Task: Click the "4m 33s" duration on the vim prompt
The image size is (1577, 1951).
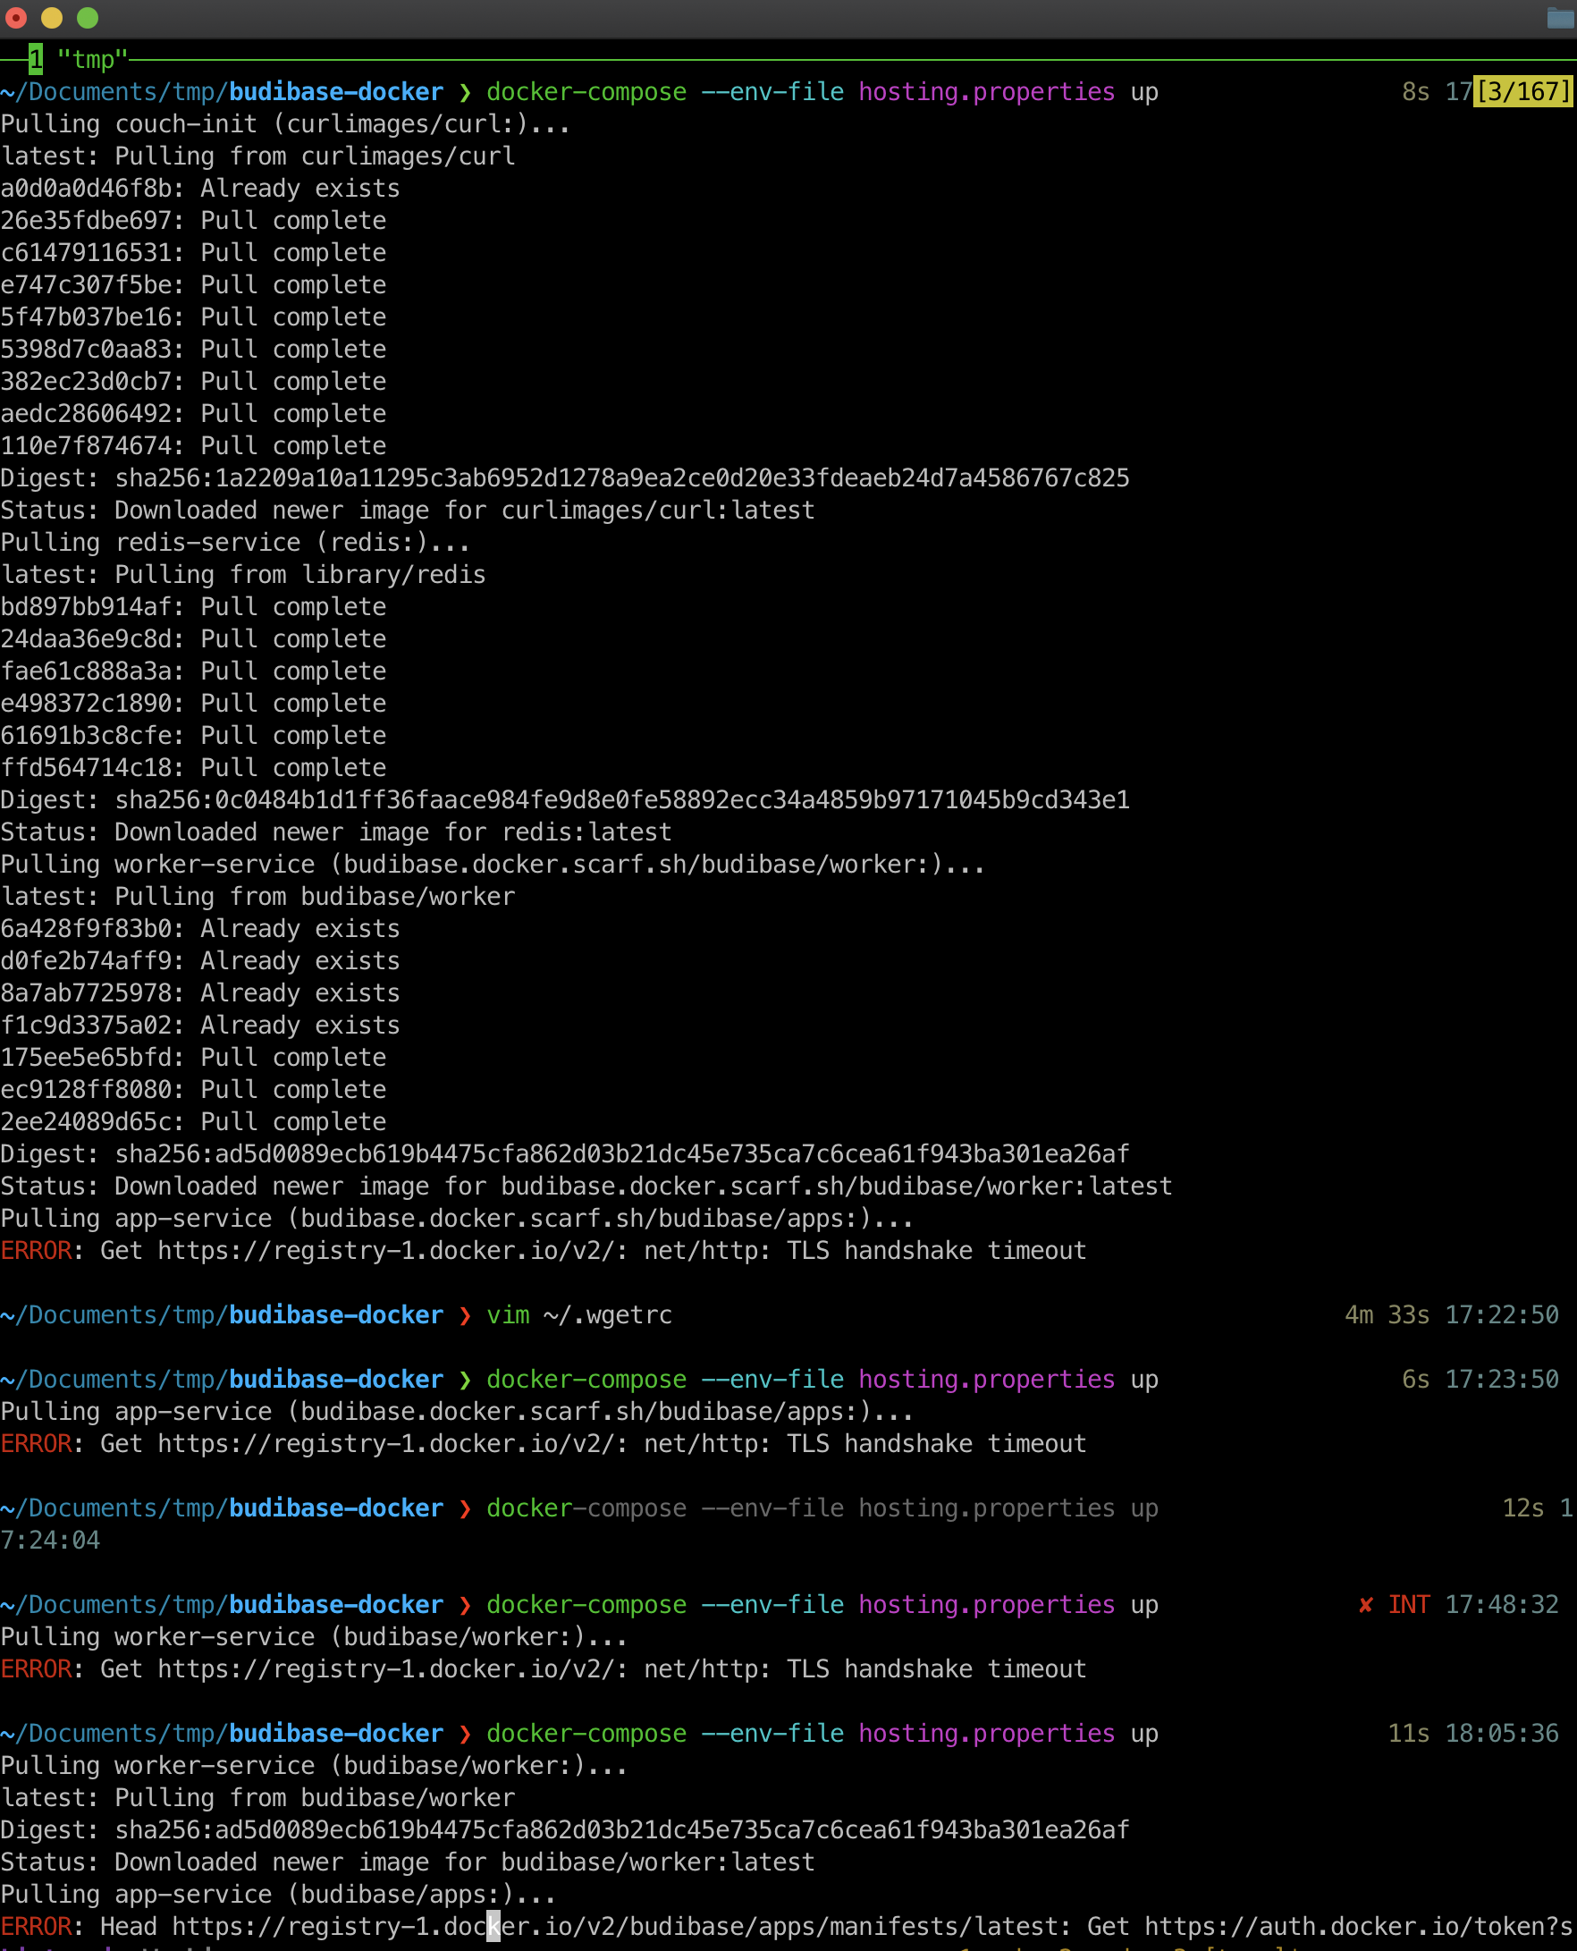Action: click(1387, 1315)
